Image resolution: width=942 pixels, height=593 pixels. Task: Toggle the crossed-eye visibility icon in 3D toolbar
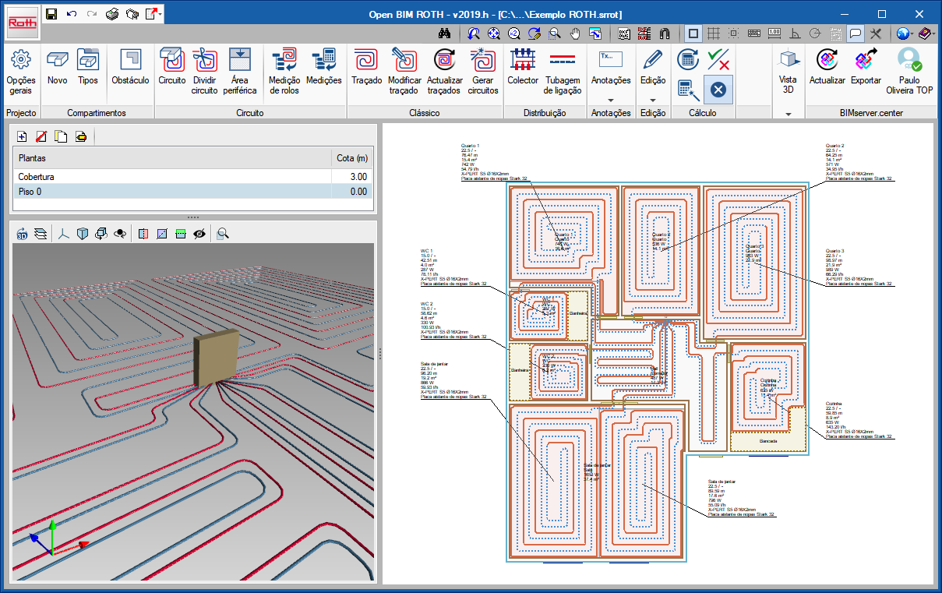[x=199, y=233]
